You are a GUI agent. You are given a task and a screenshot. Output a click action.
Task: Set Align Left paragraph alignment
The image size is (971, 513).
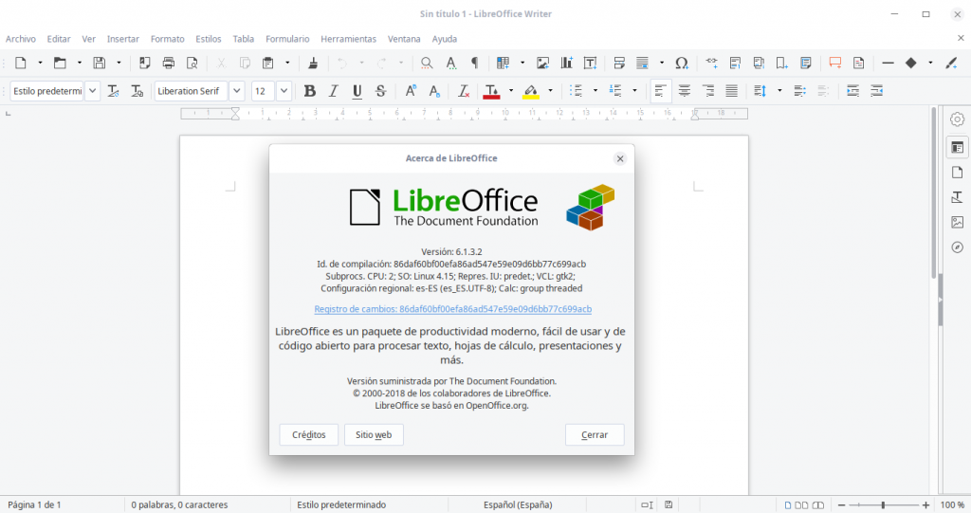pyautogui.click(x=660, y=91)
